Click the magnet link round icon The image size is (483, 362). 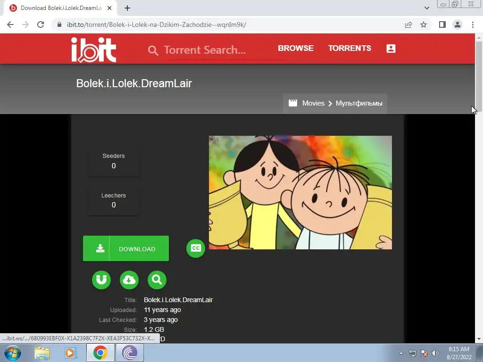point(101,280)
